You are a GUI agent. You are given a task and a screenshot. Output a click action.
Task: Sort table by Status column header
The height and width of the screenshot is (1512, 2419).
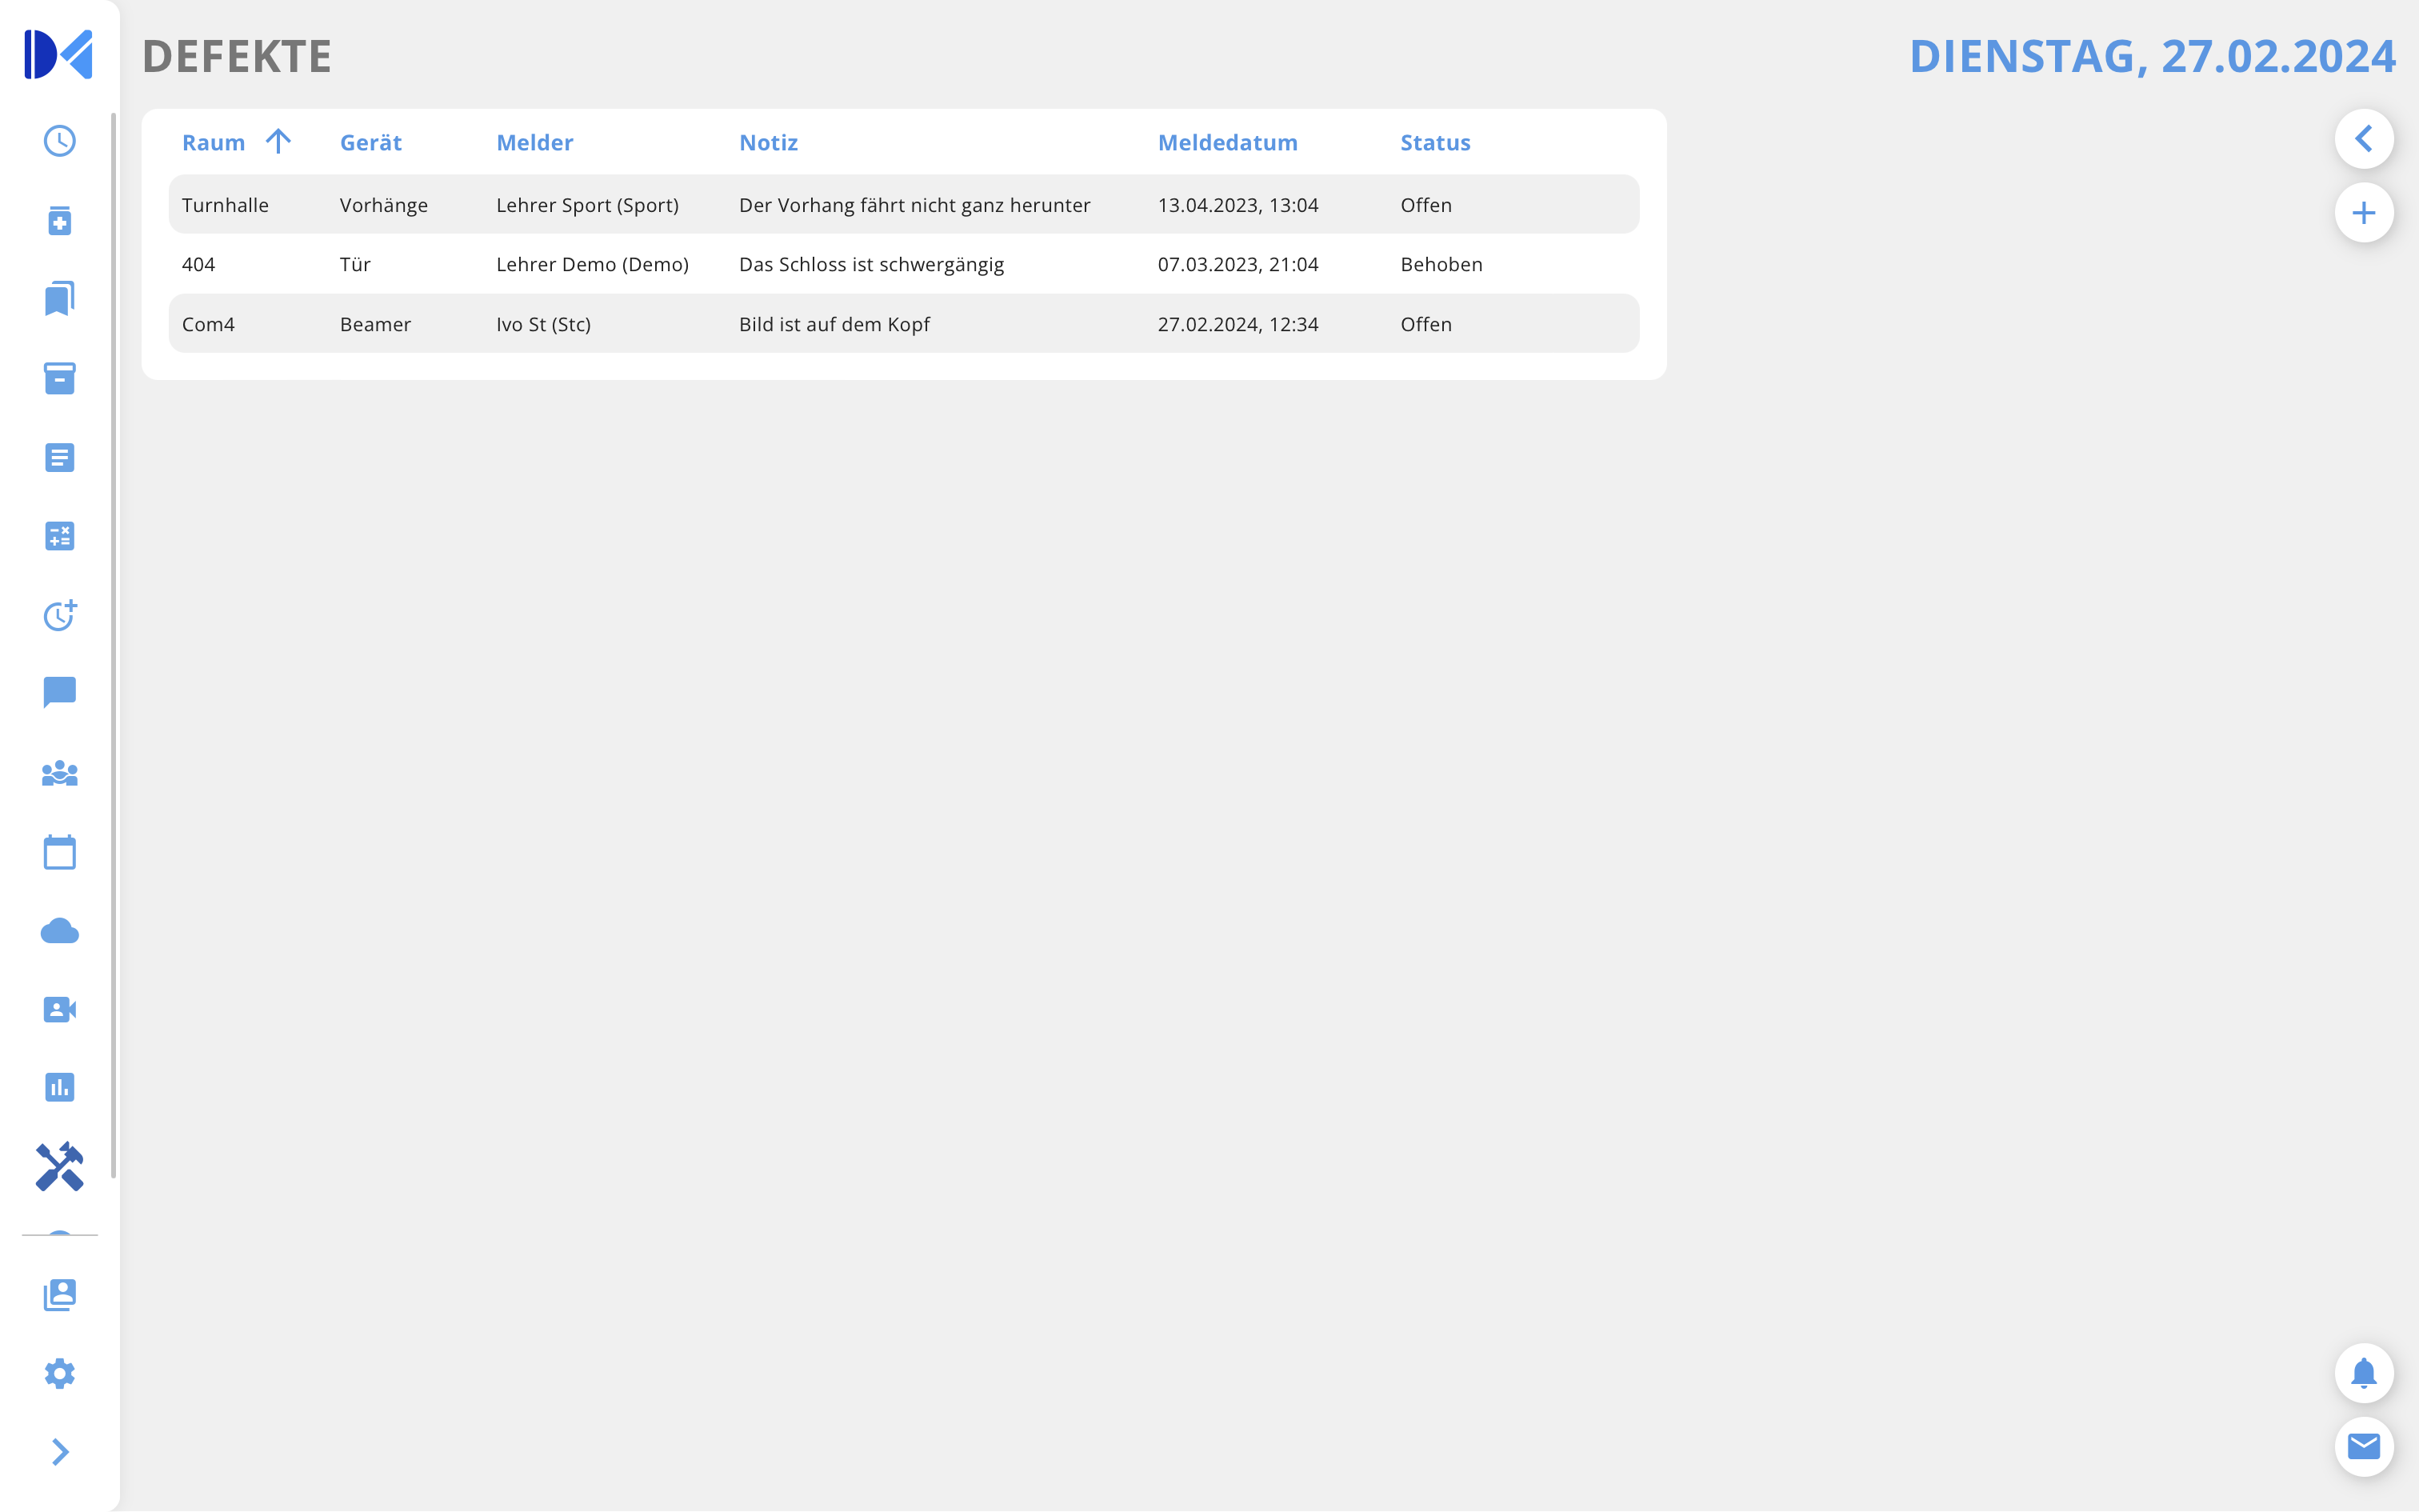[x=1434, y=142]
